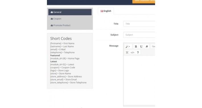Click the Subject field label
The height and width of the screenshot is (108, 202).
[114, 35]
